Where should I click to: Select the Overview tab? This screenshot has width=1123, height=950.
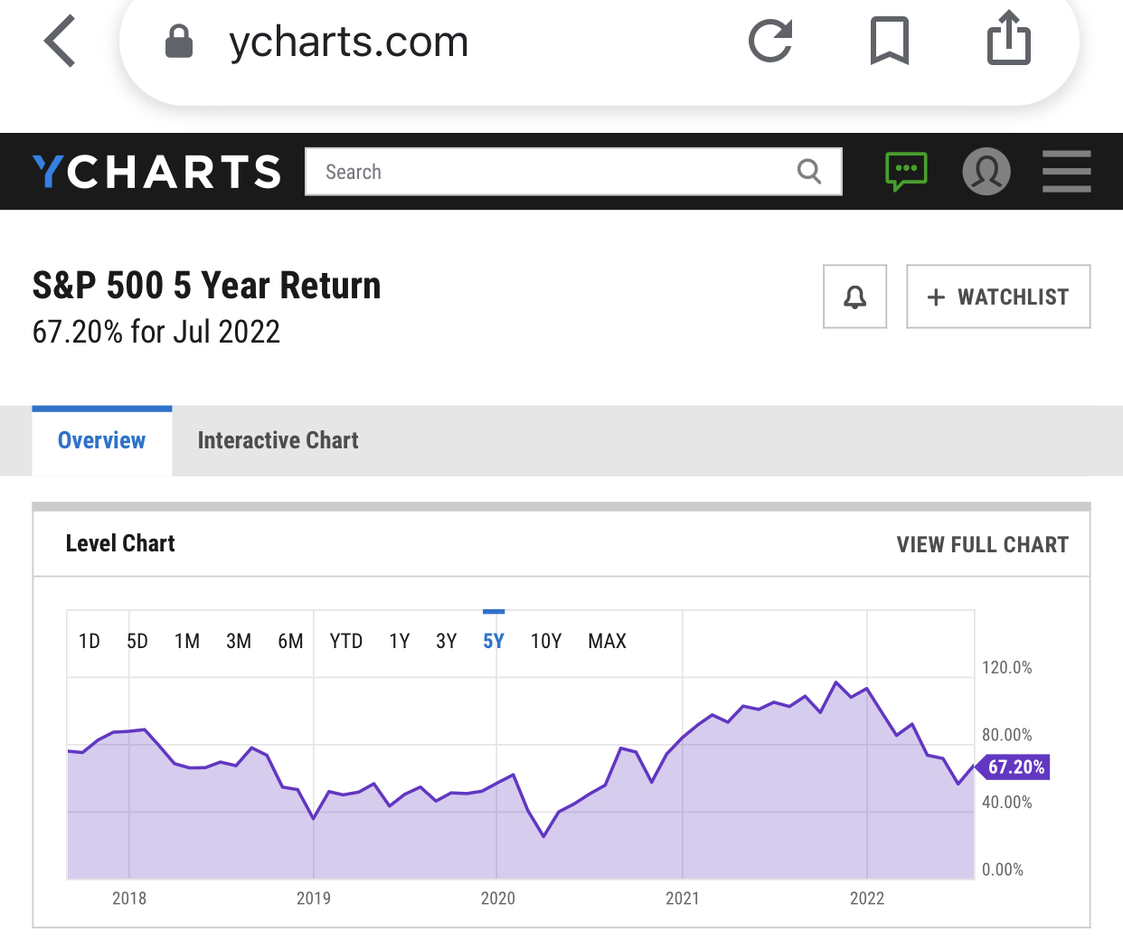click(101, 440)
